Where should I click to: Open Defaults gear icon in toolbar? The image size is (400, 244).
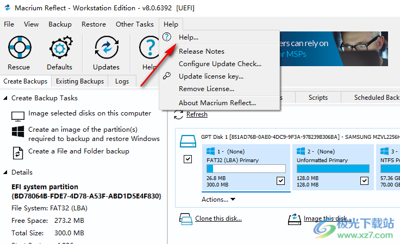click(x=61, y=47)
